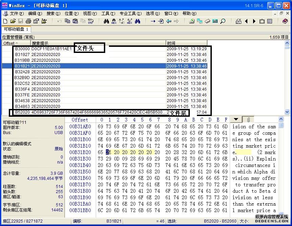
Task: Click the 搜索提示 column header
Action: [x=40, y=43]
